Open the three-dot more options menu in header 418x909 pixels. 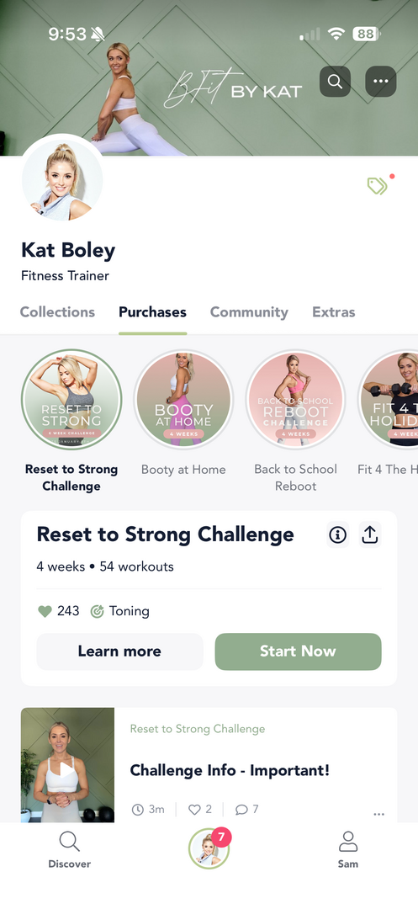pyautogui.click(x=380, y=81)
